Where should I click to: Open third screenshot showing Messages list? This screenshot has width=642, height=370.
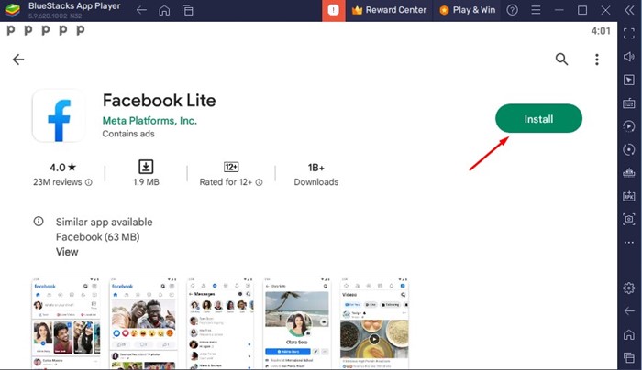pyautogui.click(x=220, y=322)
